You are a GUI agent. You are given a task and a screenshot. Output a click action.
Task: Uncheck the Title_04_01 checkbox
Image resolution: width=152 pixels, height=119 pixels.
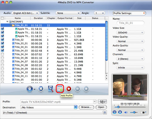[2, 47]
